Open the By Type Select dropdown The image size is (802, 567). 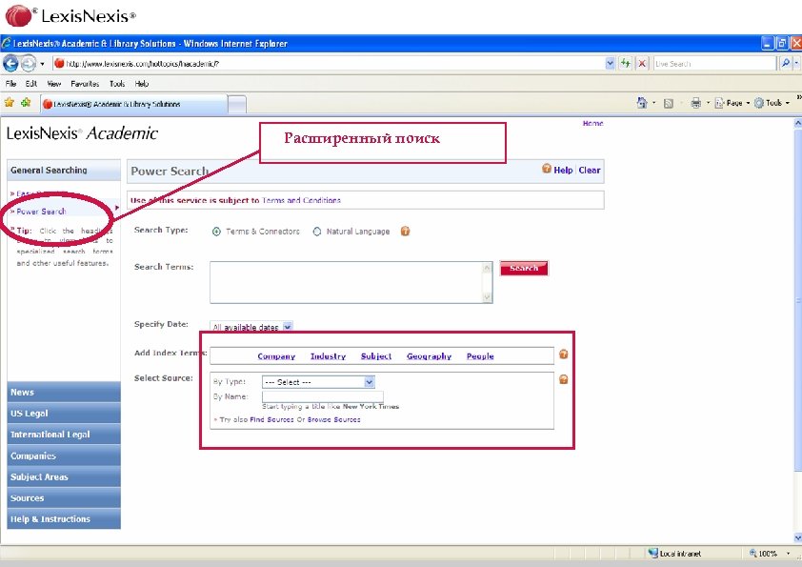(318, 382)
